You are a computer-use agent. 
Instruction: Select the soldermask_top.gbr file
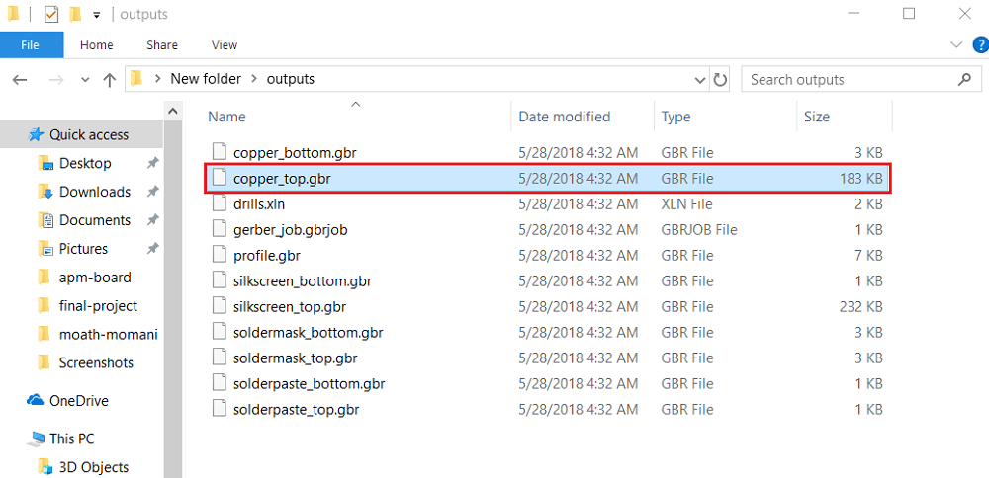(x=547, y=358)
